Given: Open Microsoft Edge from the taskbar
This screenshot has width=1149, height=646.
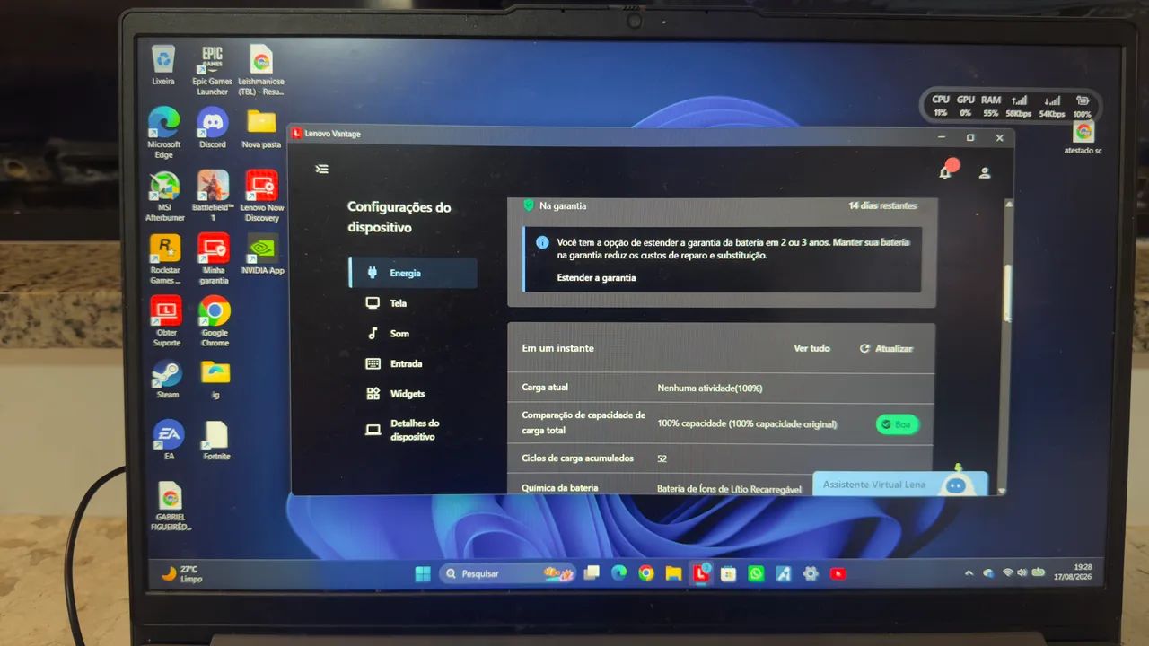Looking at the screenshot, I should (x=618, y=573).
